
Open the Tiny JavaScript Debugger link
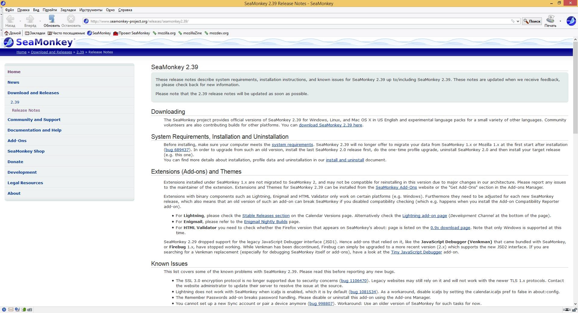[416, 252]
